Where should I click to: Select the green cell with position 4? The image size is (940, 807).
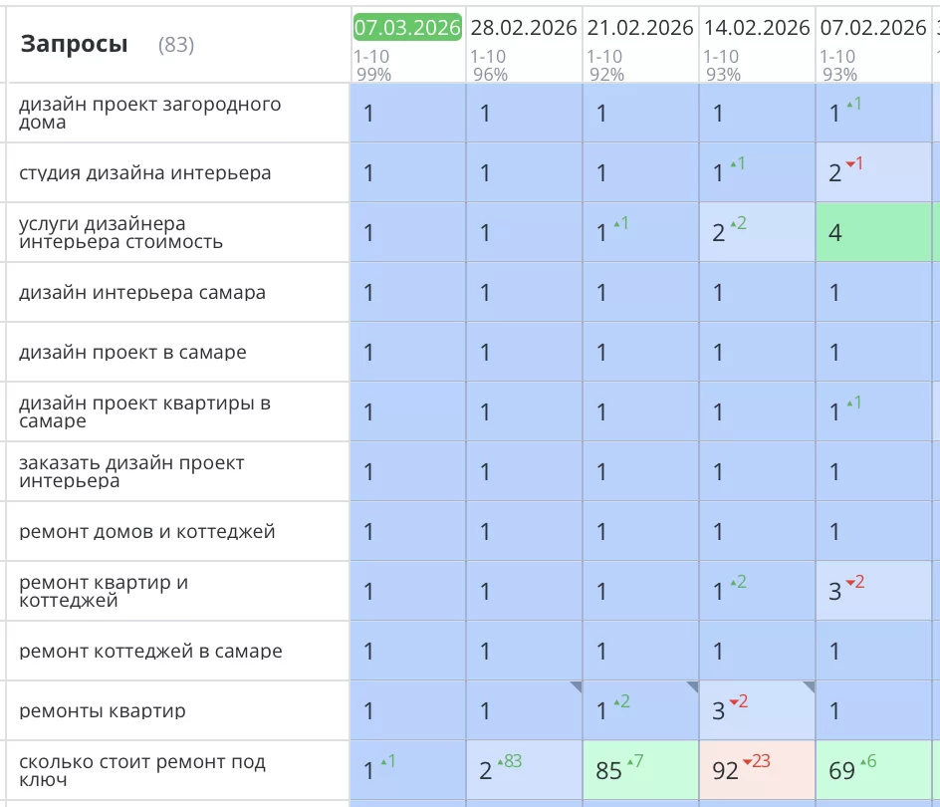point(876,232)
